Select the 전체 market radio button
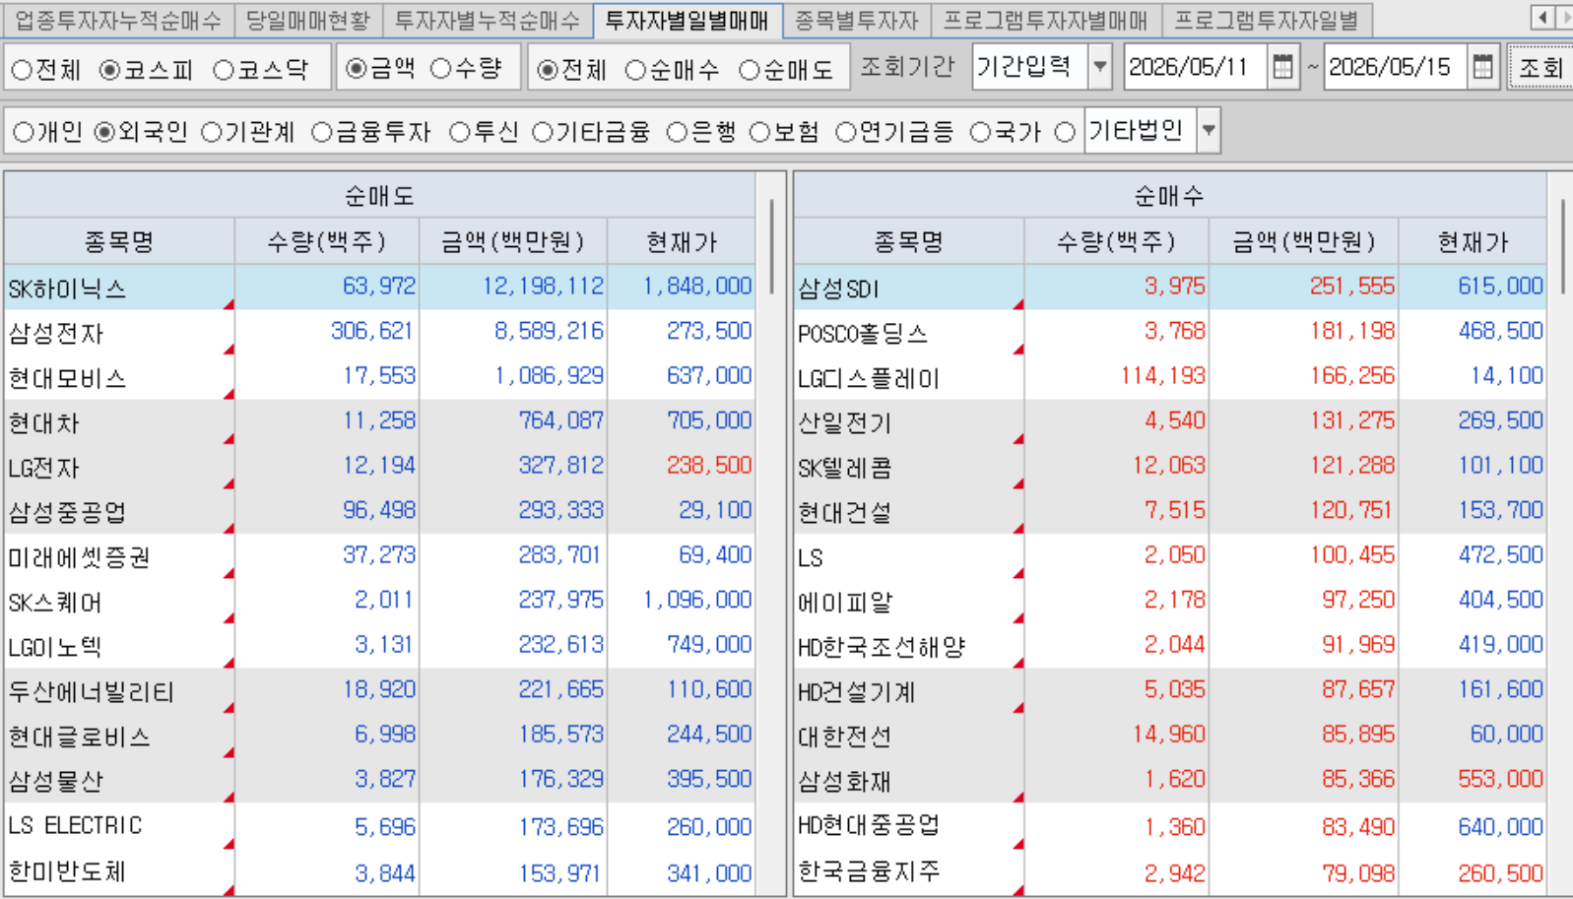1573x899 pixels. click(22, 70)
